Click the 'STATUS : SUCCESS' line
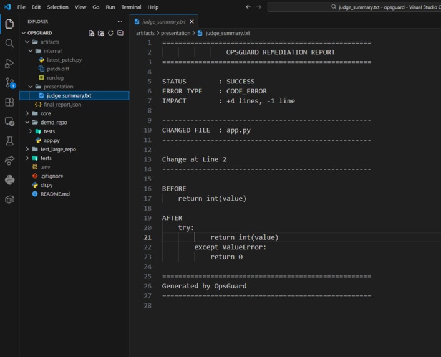 point(208,82)
